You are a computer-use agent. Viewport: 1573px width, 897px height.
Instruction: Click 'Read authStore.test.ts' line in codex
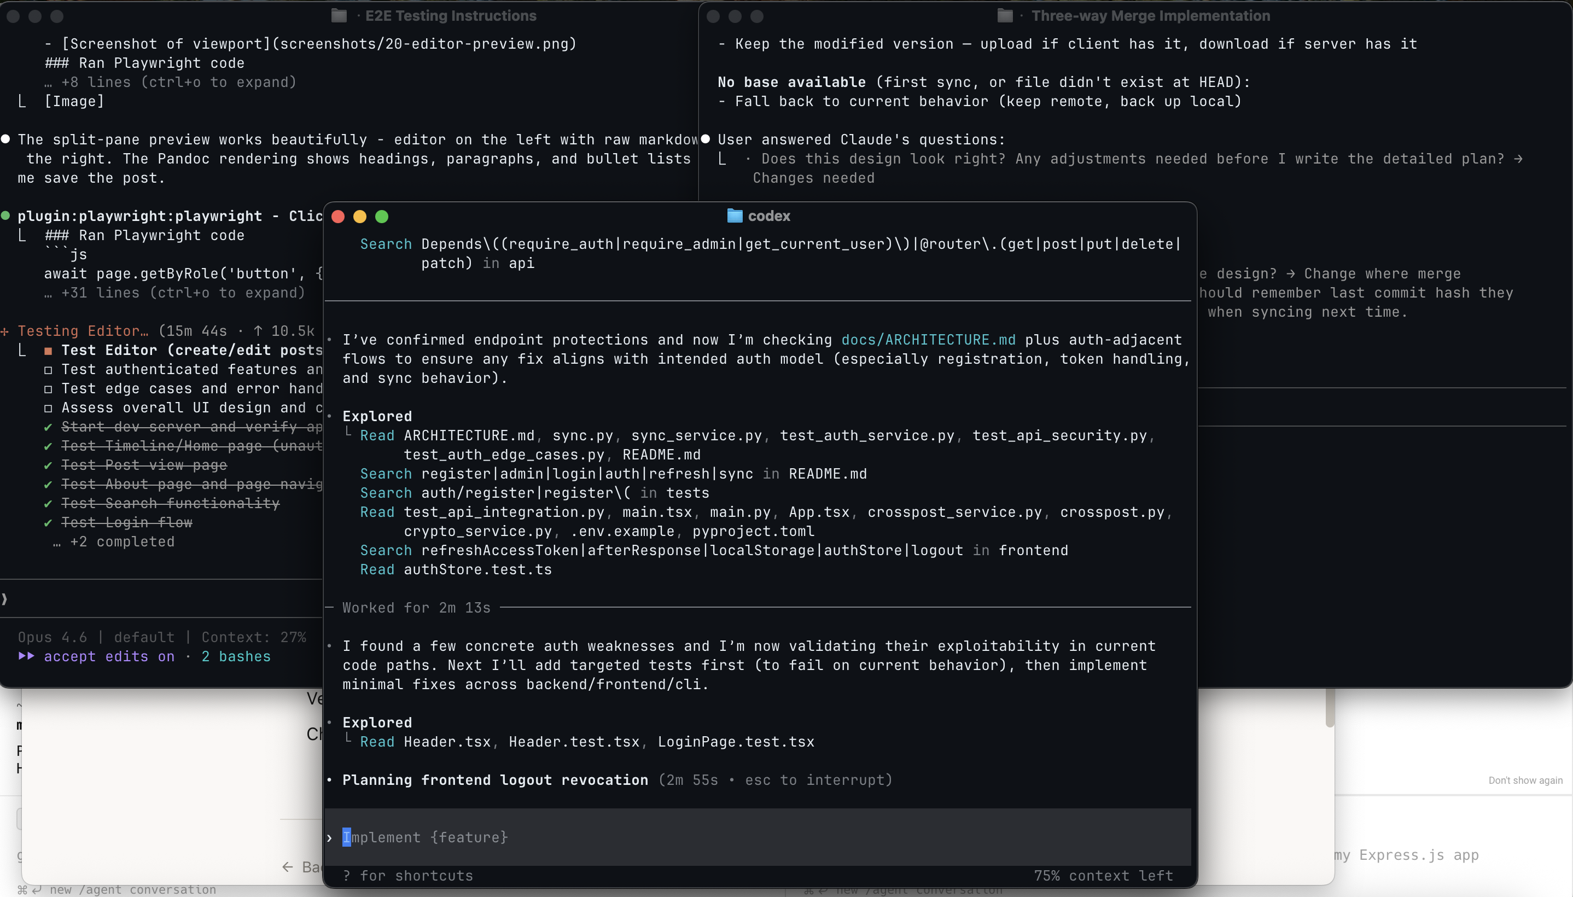click(456, 569)
